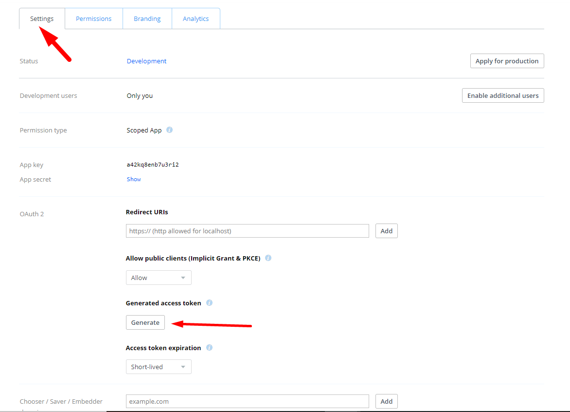Show the app secret
This screenshot has width=570, height=412.
click(x=133, y=179)
